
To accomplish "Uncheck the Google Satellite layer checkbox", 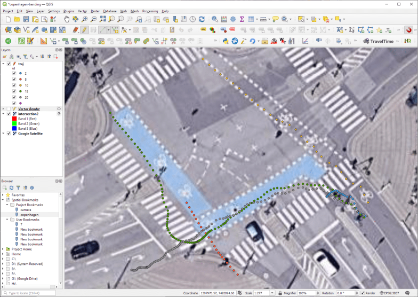I will click(9, 134).
